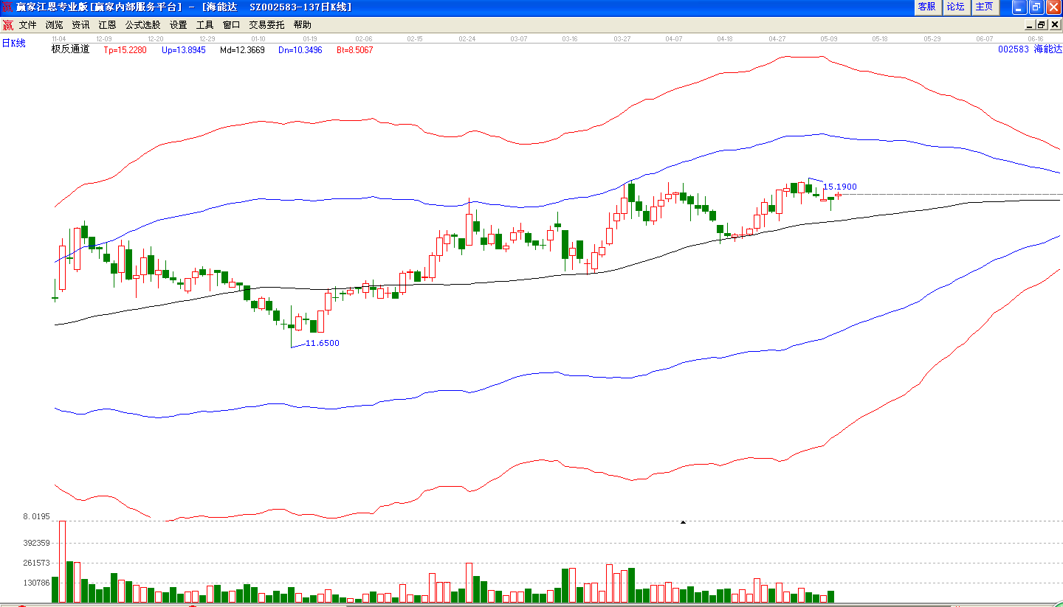Screen dimensions: 1063x607
Task: Open the 工具 menu
Action: coord(204,25)
